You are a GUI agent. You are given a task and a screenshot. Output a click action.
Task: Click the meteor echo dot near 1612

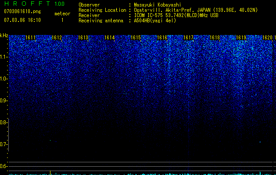coord(50,140)
